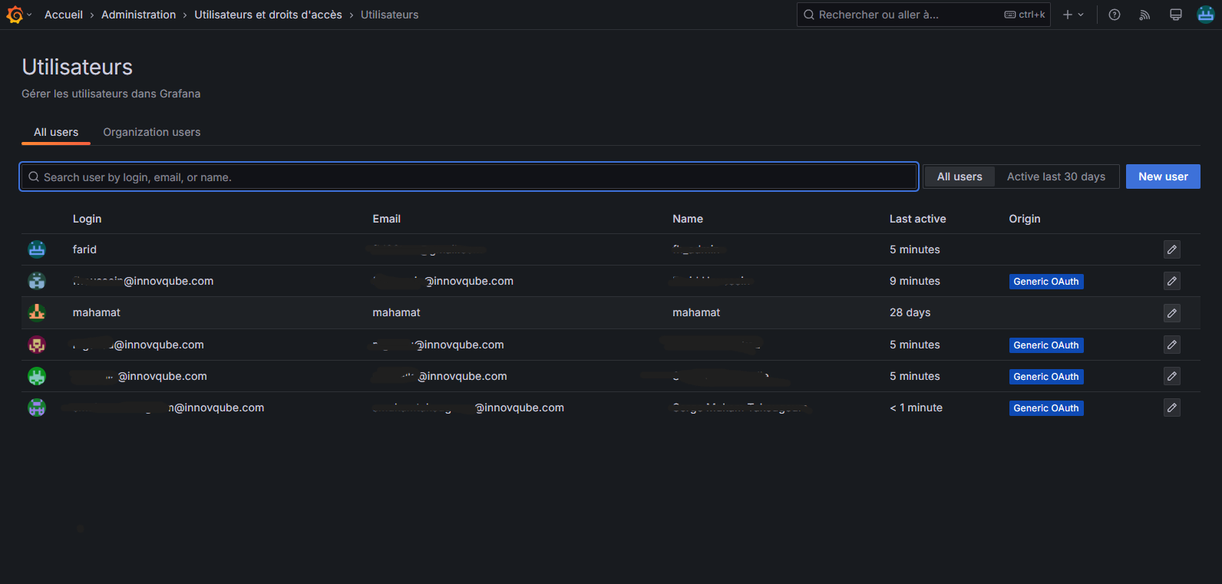Switch to the Organization users tab

coord(152,132)
